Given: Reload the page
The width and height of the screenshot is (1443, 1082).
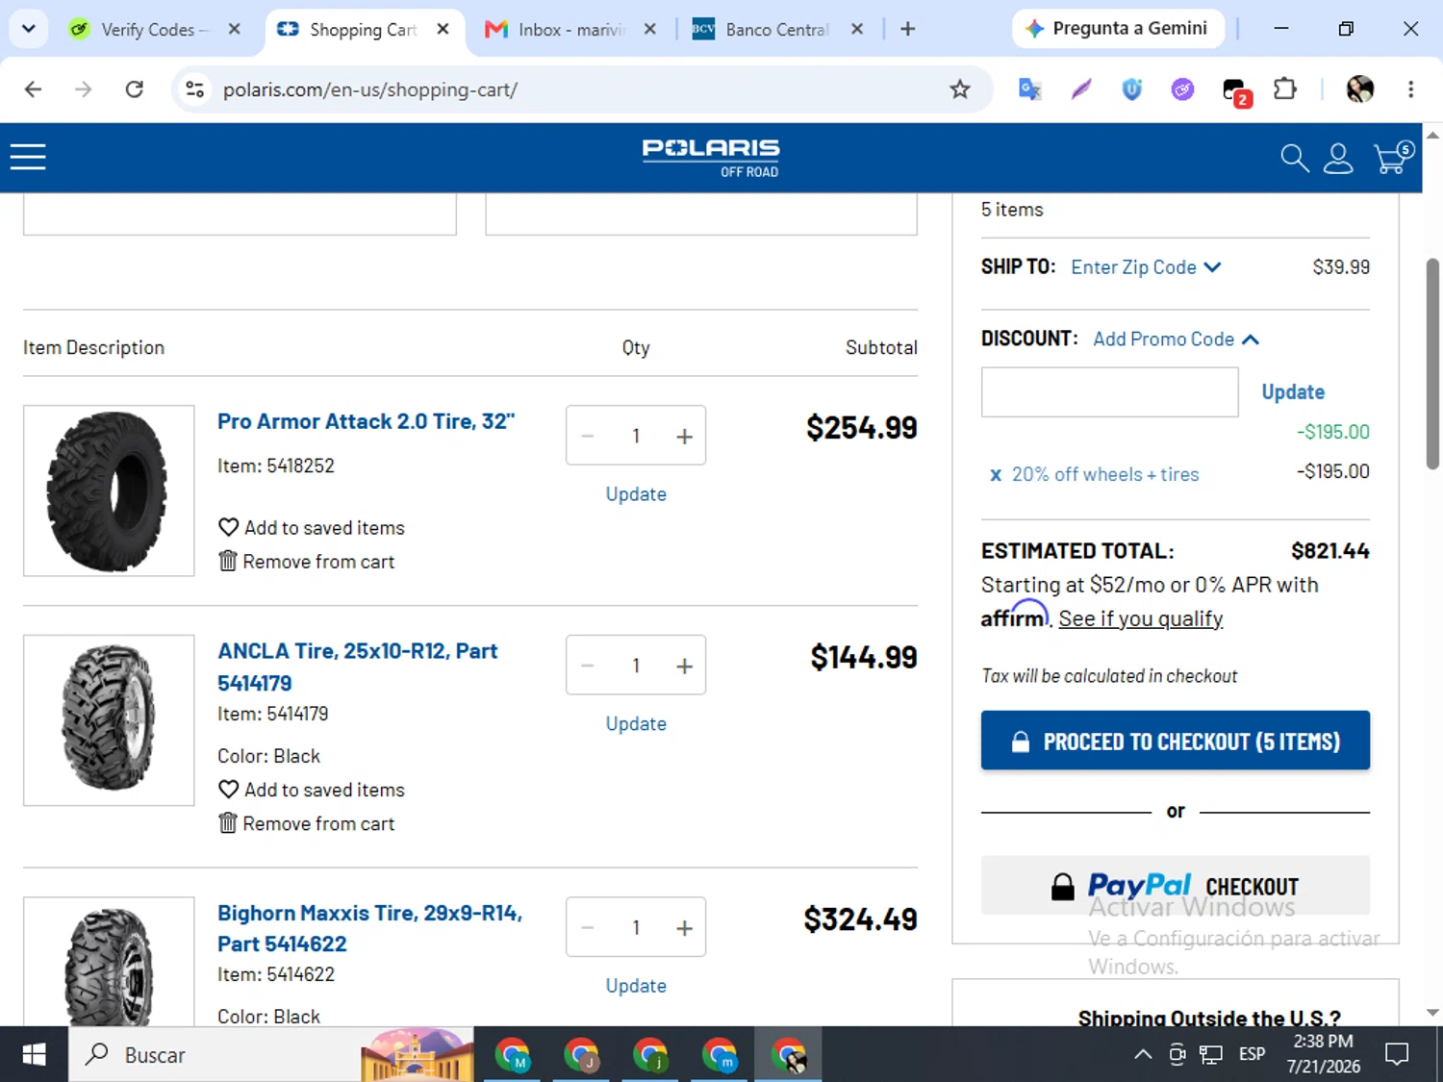Looking at the screenshot, I should click(x=134, y=89).
